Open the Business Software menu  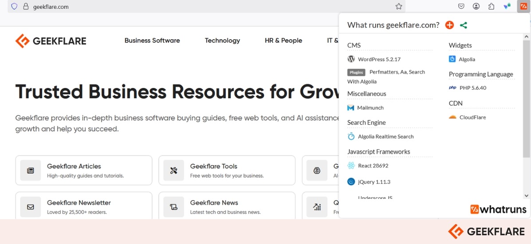pyautogui.click(x=152, y=41)
